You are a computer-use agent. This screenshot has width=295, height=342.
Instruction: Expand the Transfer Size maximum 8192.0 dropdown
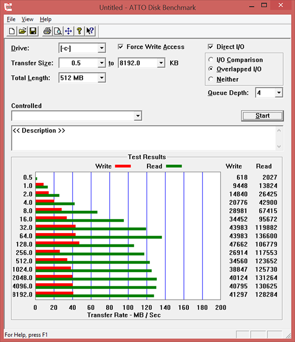pos(161,63)
